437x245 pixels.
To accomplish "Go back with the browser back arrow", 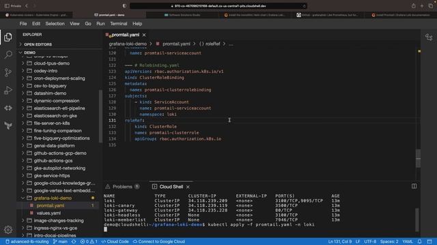I will [x=27, y=6].
